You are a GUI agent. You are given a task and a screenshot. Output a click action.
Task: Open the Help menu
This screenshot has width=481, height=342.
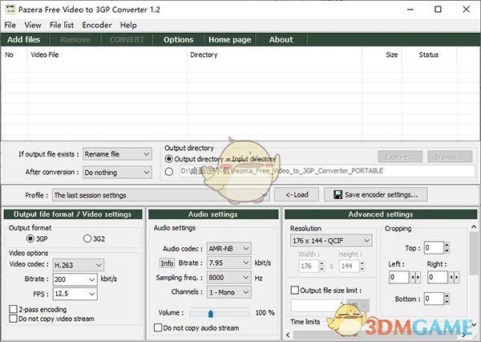[x=128, y=25]
